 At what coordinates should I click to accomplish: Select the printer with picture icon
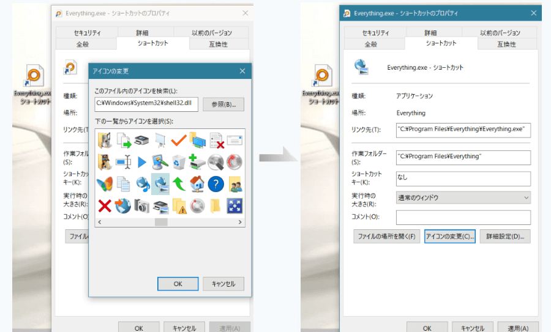point(160,207)
